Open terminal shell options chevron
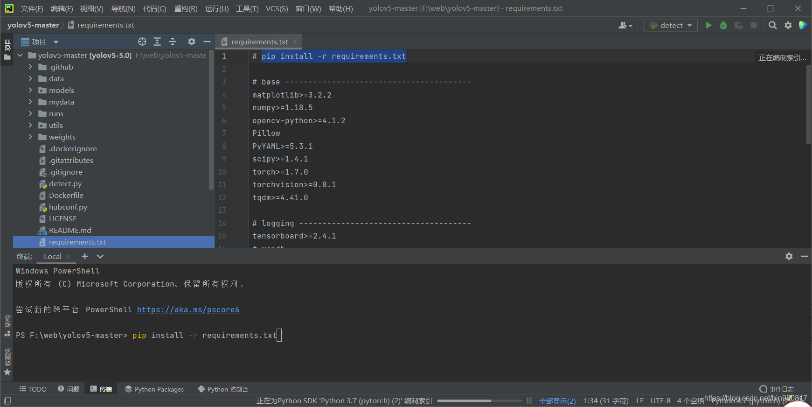812x407 pixels. (x=100, y=256)
